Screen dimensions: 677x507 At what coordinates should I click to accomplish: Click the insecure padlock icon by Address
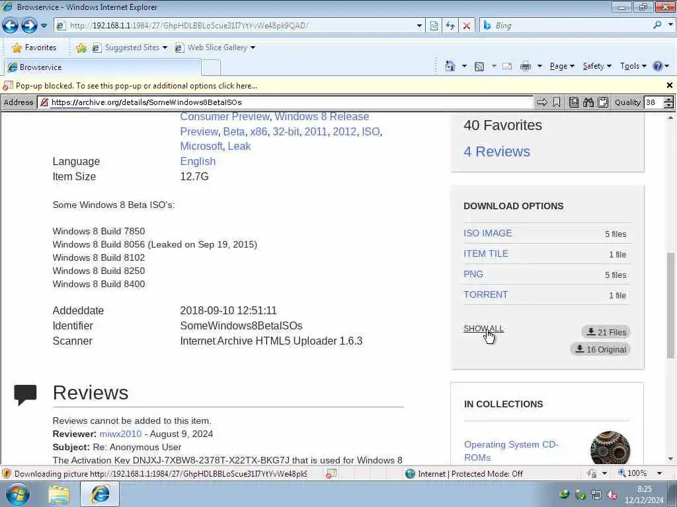[x=44, y=102]
